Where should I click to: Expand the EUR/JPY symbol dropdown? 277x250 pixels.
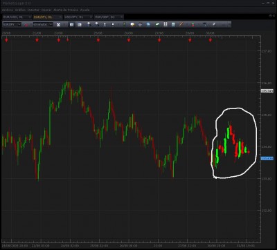pyautogui.click(x=19, y=24)
